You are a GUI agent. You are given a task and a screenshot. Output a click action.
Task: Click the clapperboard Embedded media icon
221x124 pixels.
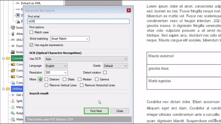click(13, 52)
